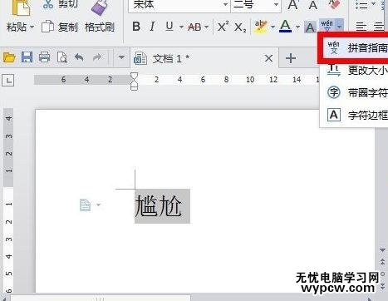
Task: Open the Paste (粘贴) dropdown arrow
Action: click(x=32, y=27)
